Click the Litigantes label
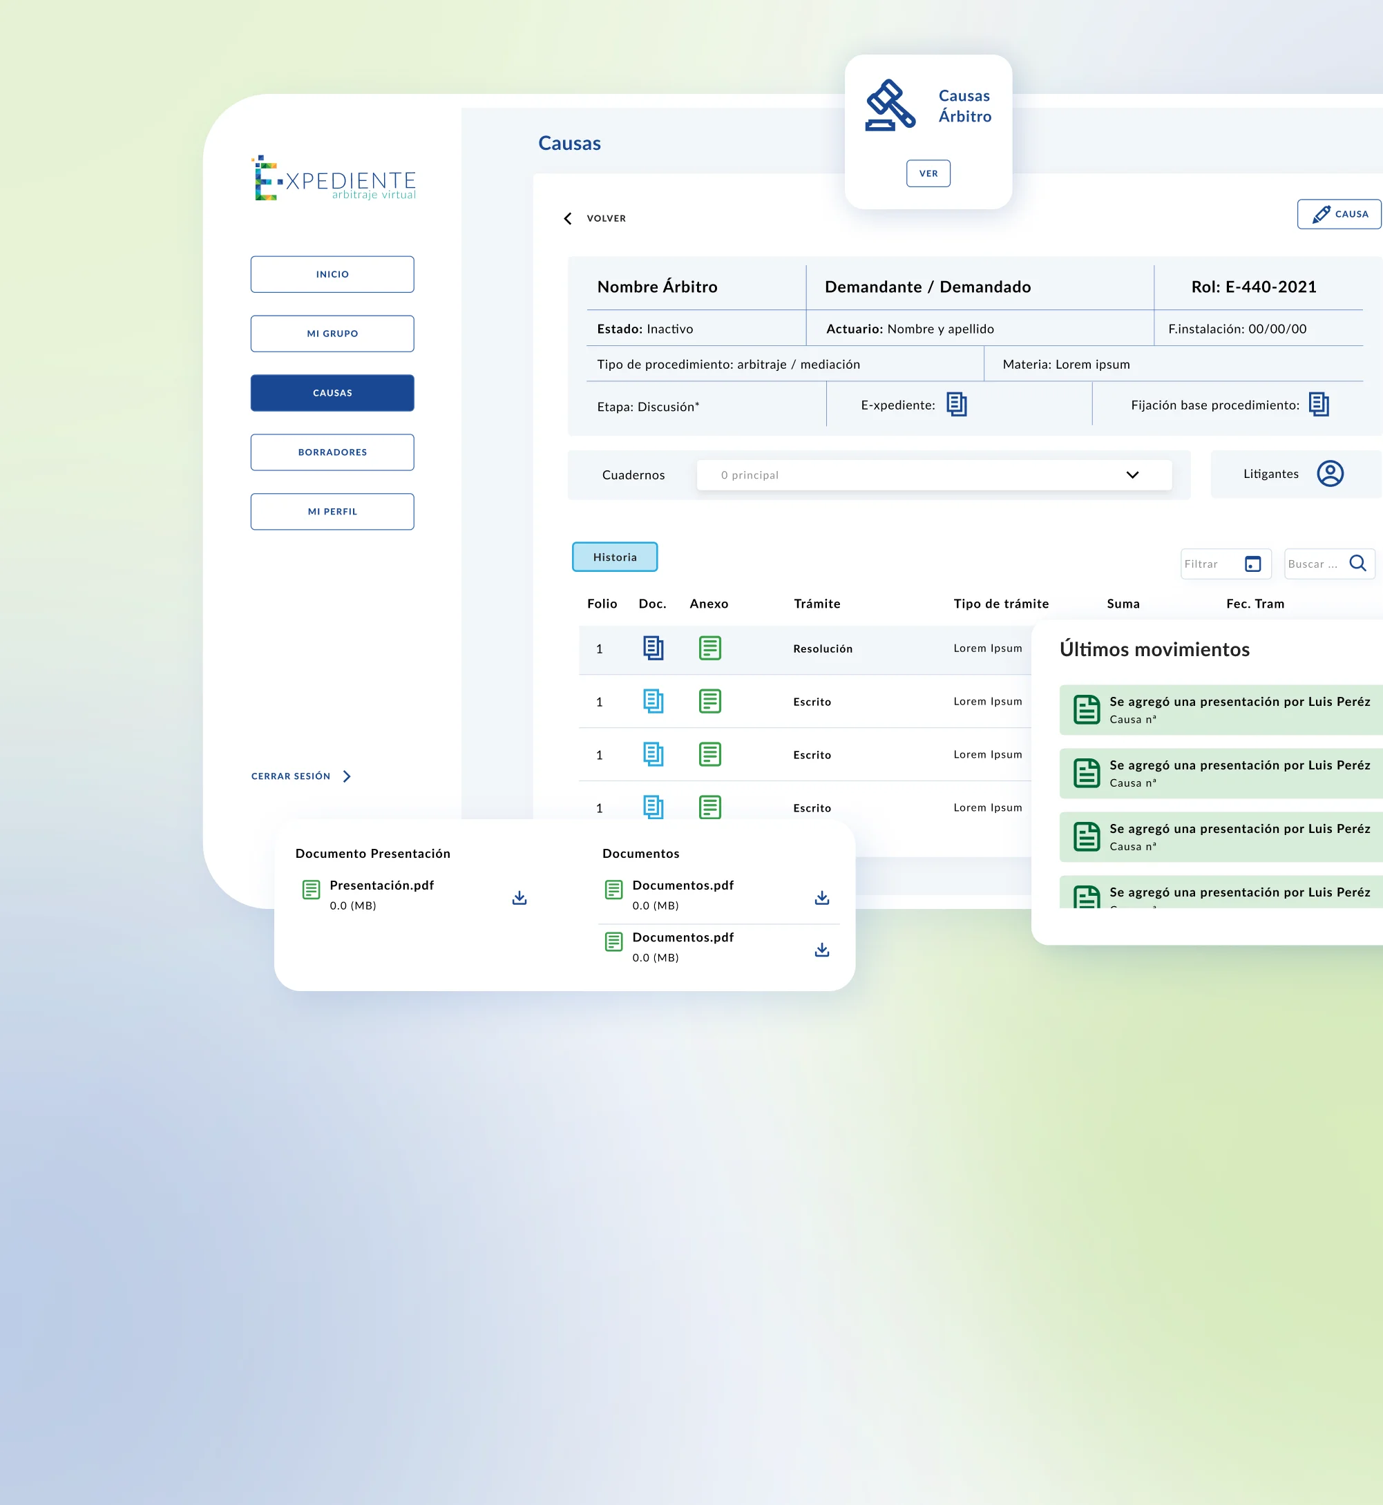Viewport: 1383px width, 1505px height. (1271, 474)
